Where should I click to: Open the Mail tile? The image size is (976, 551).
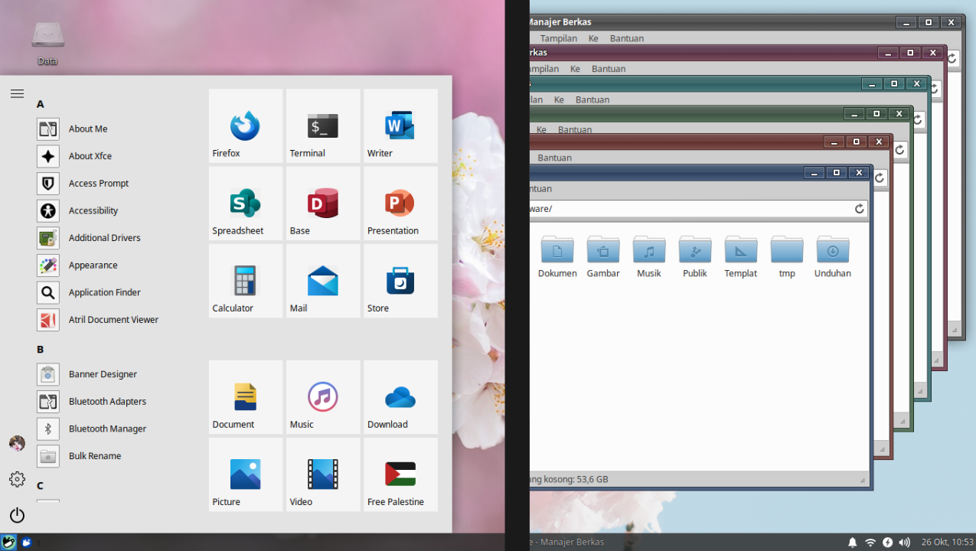click(x=323, y=281)
